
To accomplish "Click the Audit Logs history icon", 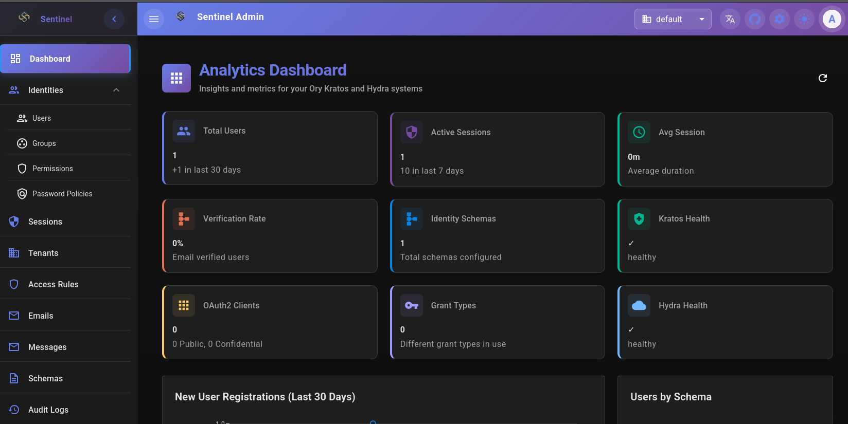I will pos(14,410).
